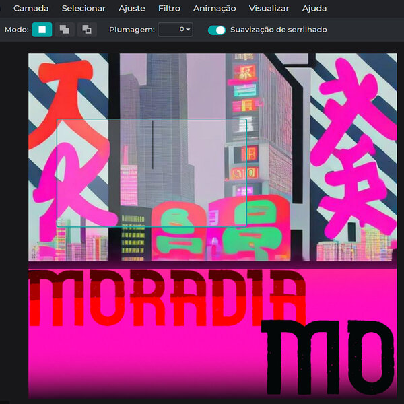Select the new selection mode icon
This screenshot has width=404, height=404.
tap(42, 30)
